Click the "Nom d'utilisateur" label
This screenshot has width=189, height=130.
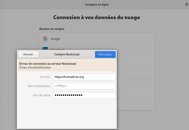[x=39, y=86]
